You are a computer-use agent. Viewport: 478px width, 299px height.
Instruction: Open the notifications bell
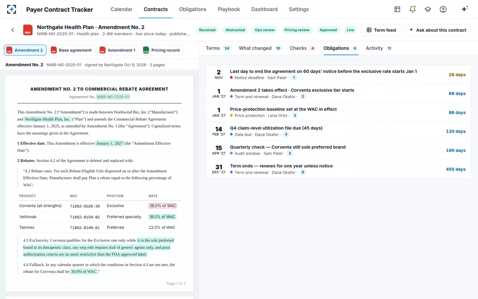[413, 9]
